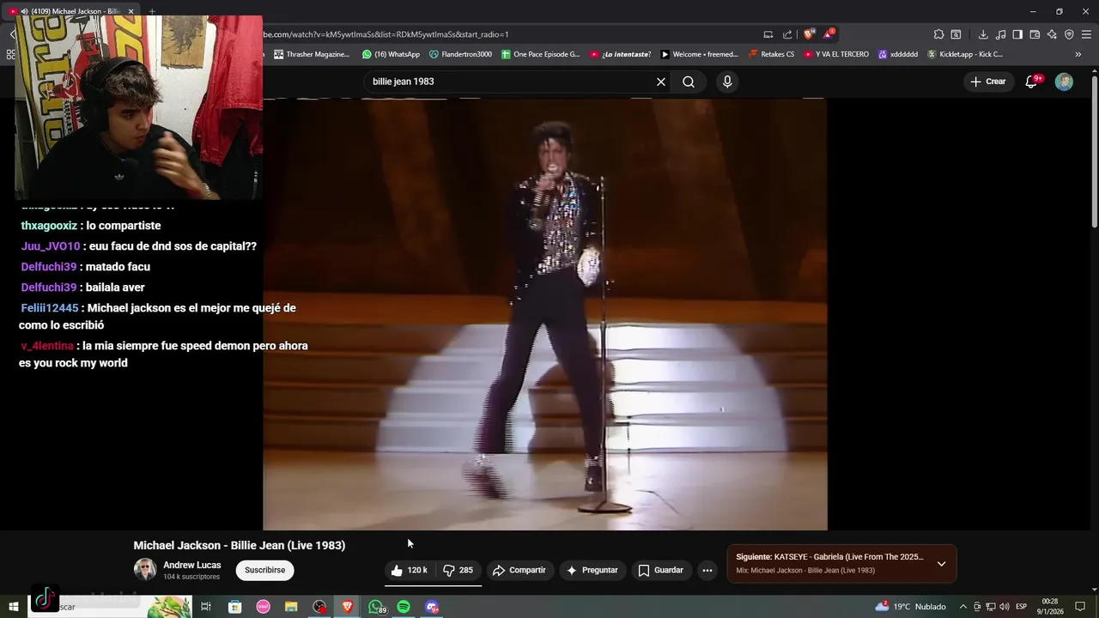
Task: Open YouTube notifications bell
Action: [x=1031, y=82]
